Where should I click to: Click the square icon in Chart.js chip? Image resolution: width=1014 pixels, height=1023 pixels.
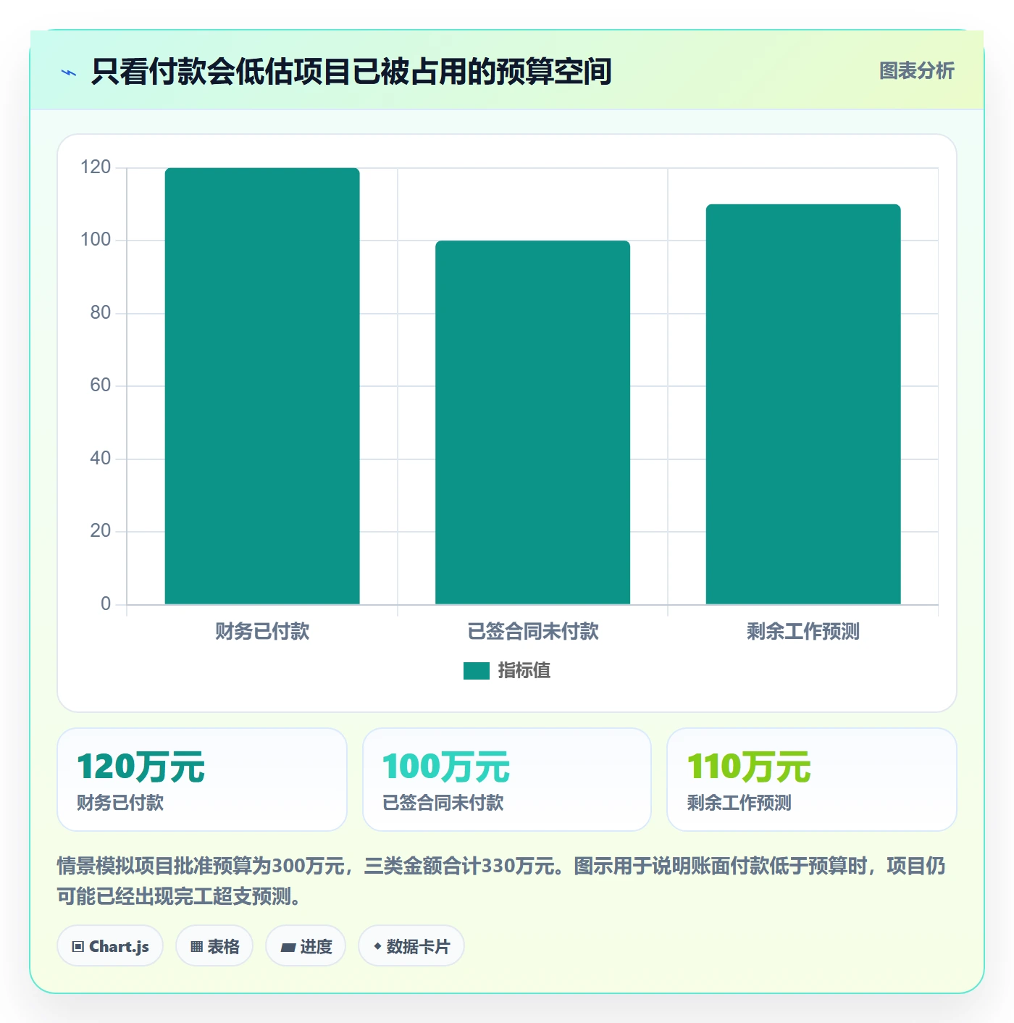click(78, 947)
